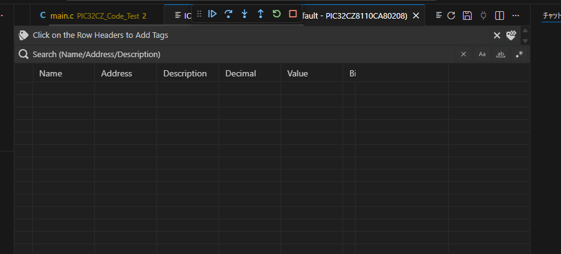The height and width of the screenshot is (254, 561).
Task: Click the Continue debug button
Action: coord(212,14)
